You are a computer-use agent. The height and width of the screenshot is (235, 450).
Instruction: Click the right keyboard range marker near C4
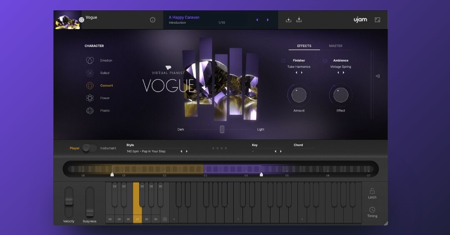(261, 174)
